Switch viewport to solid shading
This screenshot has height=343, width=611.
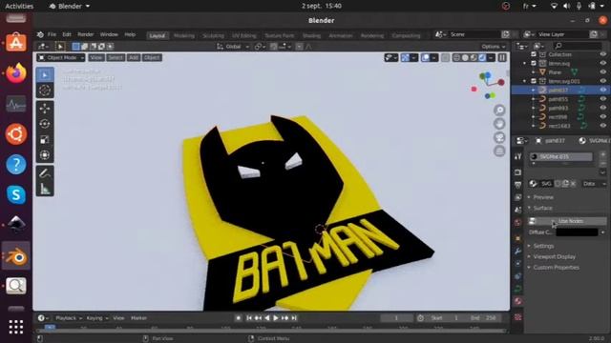[x=465, y=57]
